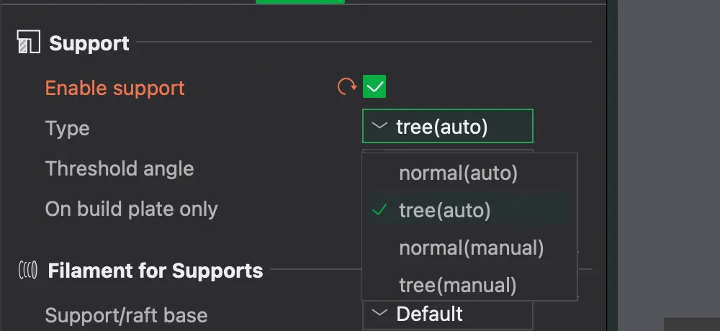Open the support Type dropdown
720x331 pixels.
(x=448, y=126)
